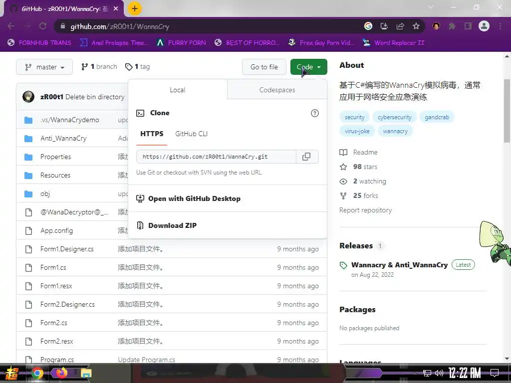Click the zR00t1 avatar image
This screenshot has height=383, width=511.
[x=28, y=97]
